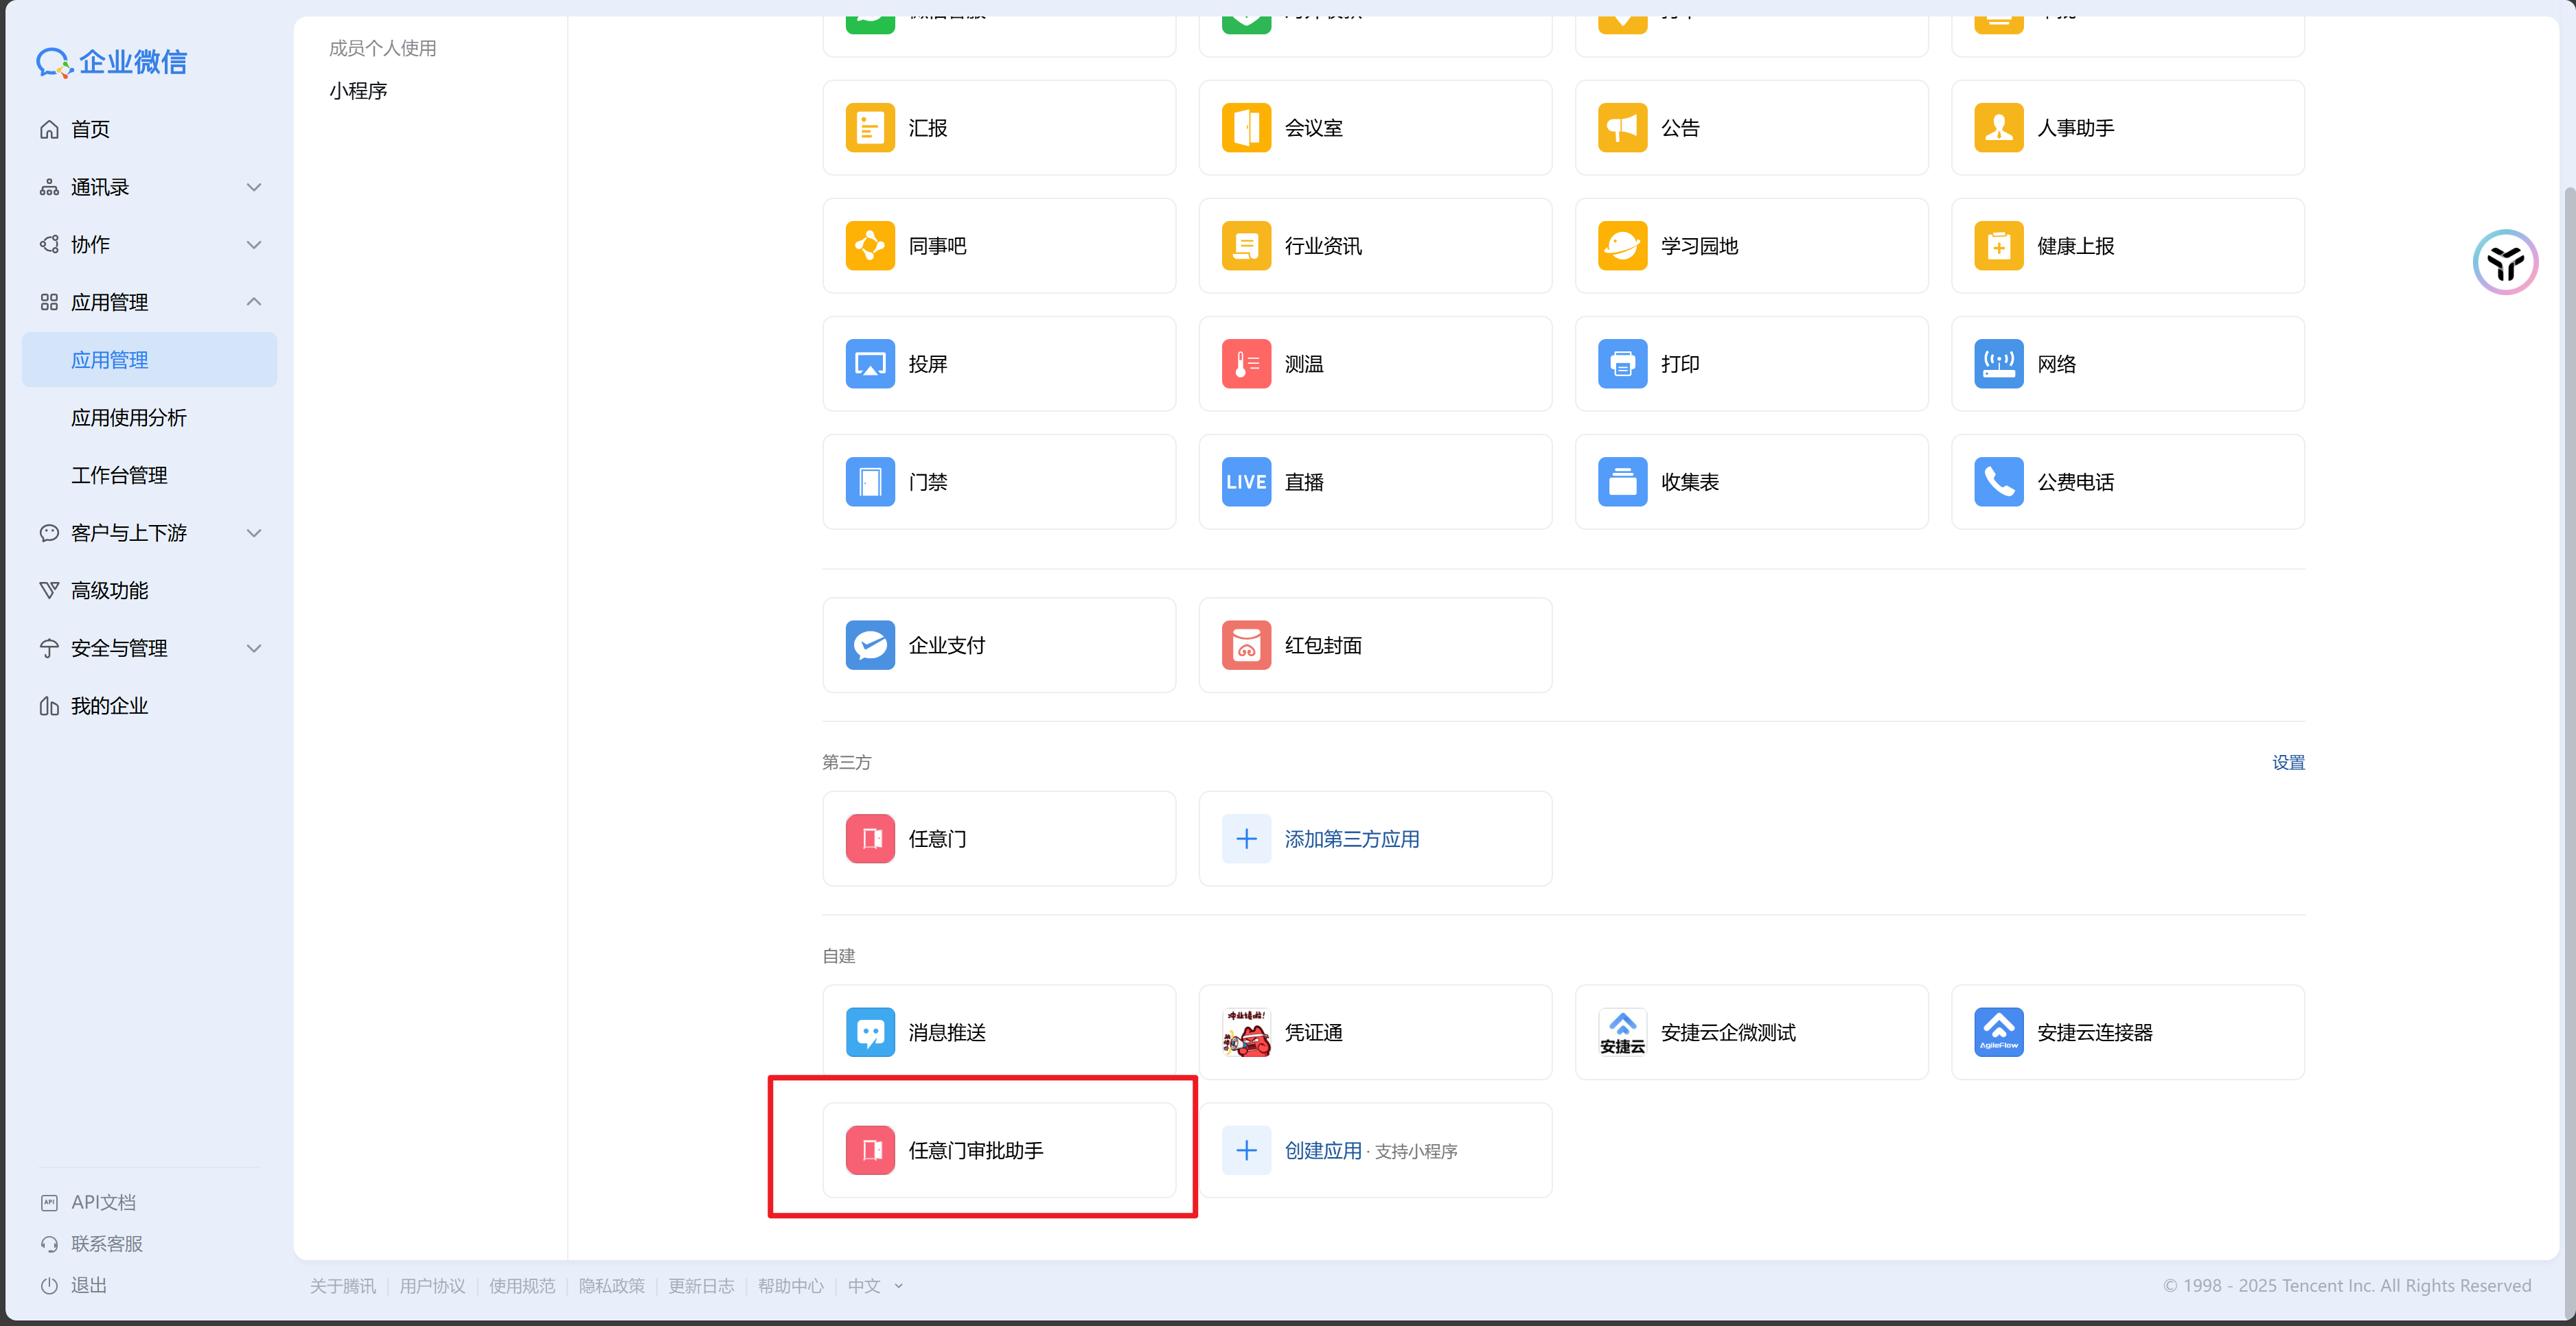This screenshot has width=2576, height=1326.
Task: Open the 汇报 report app icon
Action: click(869, 128)
